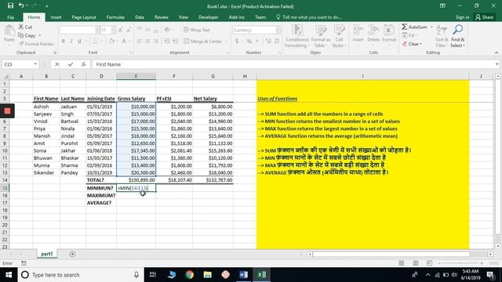The width and height of the screenshot is (502, 282).
Task: Click the Sort & Filter icon
Action: [442, 30]
